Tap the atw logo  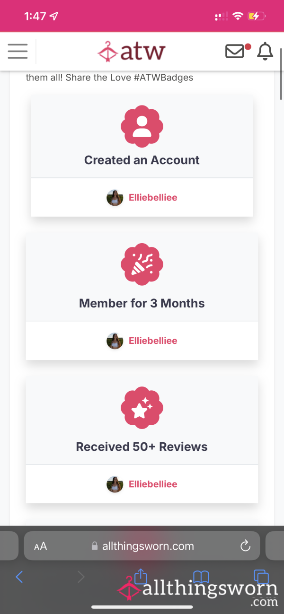click(x=131, y=51)
